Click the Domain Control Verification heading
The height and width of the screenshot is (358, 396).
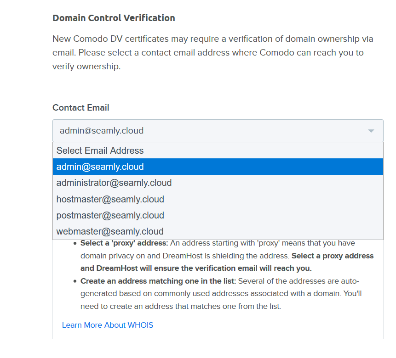pos(114,18)
